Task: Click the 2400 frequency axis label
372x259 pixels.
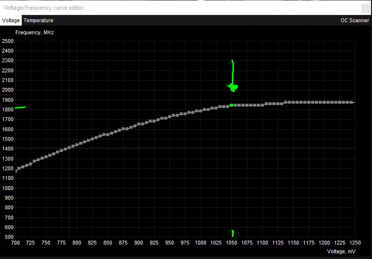Action: point(8,51)
